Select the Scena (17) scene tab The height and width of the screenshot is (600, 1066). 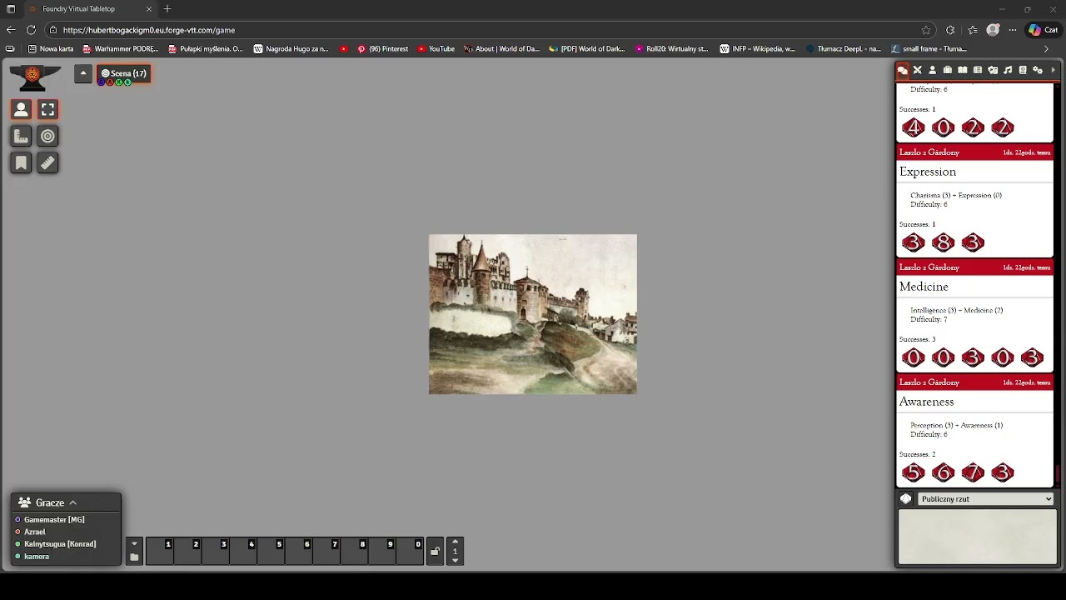(125, 74)
